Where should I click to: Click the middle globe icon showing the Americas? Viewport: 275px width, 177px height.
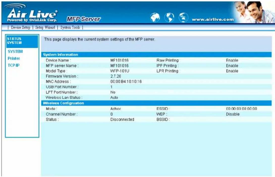169,18
